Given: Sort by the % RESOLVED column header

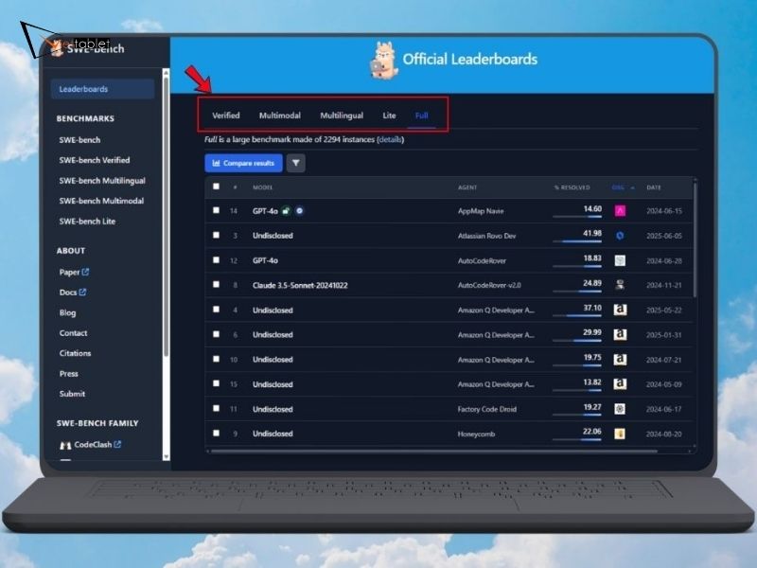Looking at the screenshot, I should 572,187.
